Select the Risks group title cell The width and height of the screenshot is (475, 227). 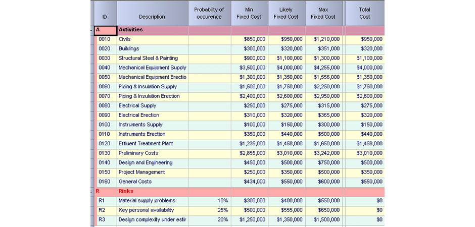152,191
